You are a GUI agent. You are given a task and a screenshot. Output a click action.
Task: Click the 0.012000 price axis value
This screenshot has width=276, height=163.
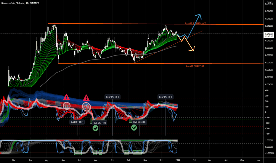coord(269,26)
